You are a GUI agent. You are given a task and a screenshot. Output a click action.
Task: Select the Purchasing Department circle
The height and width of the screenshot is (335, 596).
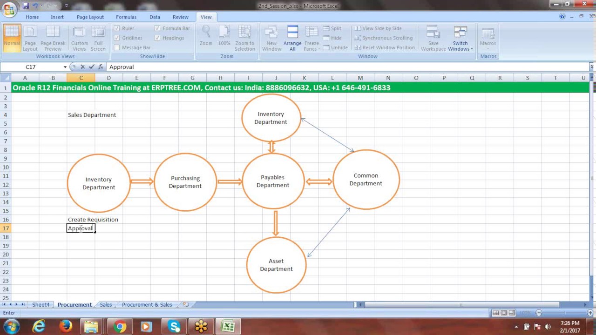click(x=185, y=182)
